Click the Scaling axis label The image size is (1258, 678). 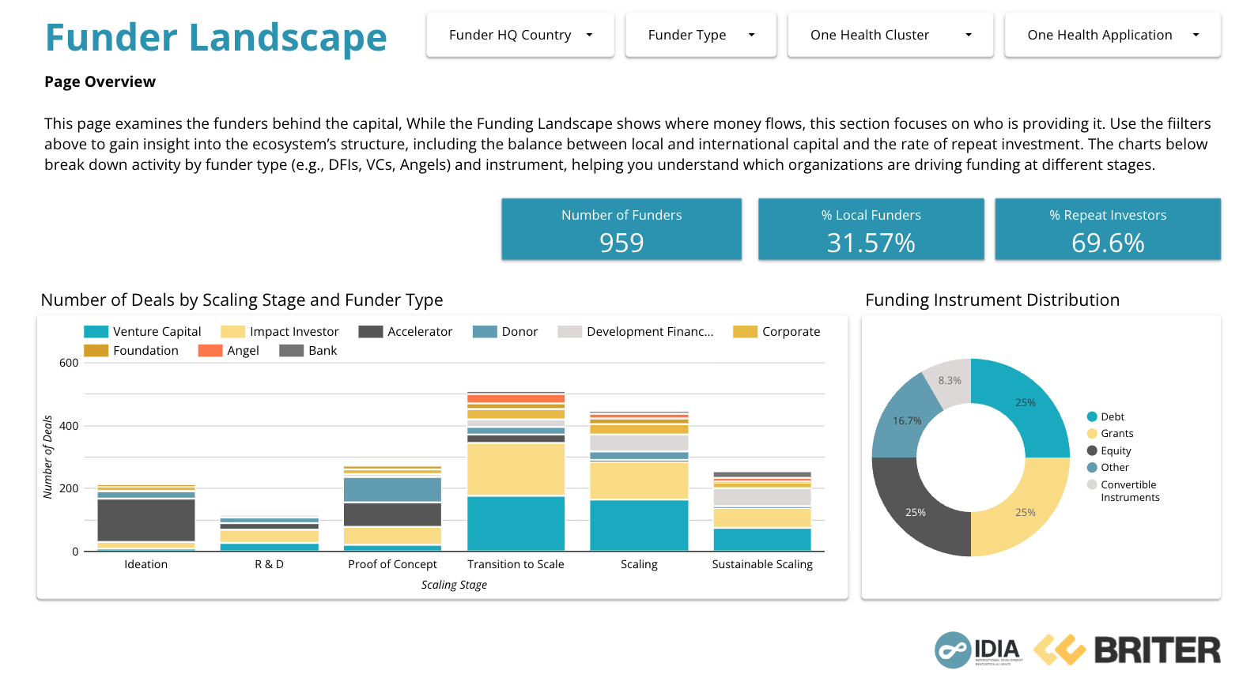click(639, 564)
